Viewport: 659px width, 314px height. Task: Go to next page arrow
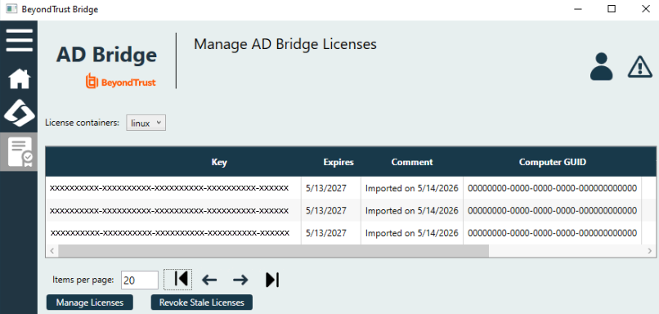click(x=240, y=280)
